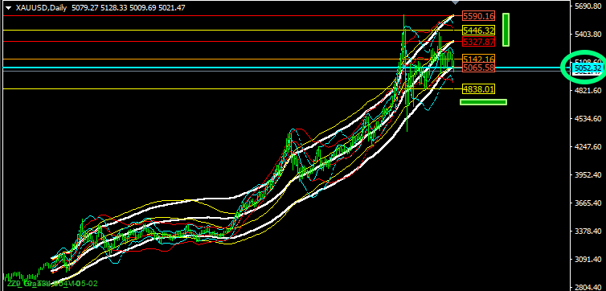Screen dimensions: 606x291
Task: Select the red 5327.87 price label
Action: [x=479, y=41]
